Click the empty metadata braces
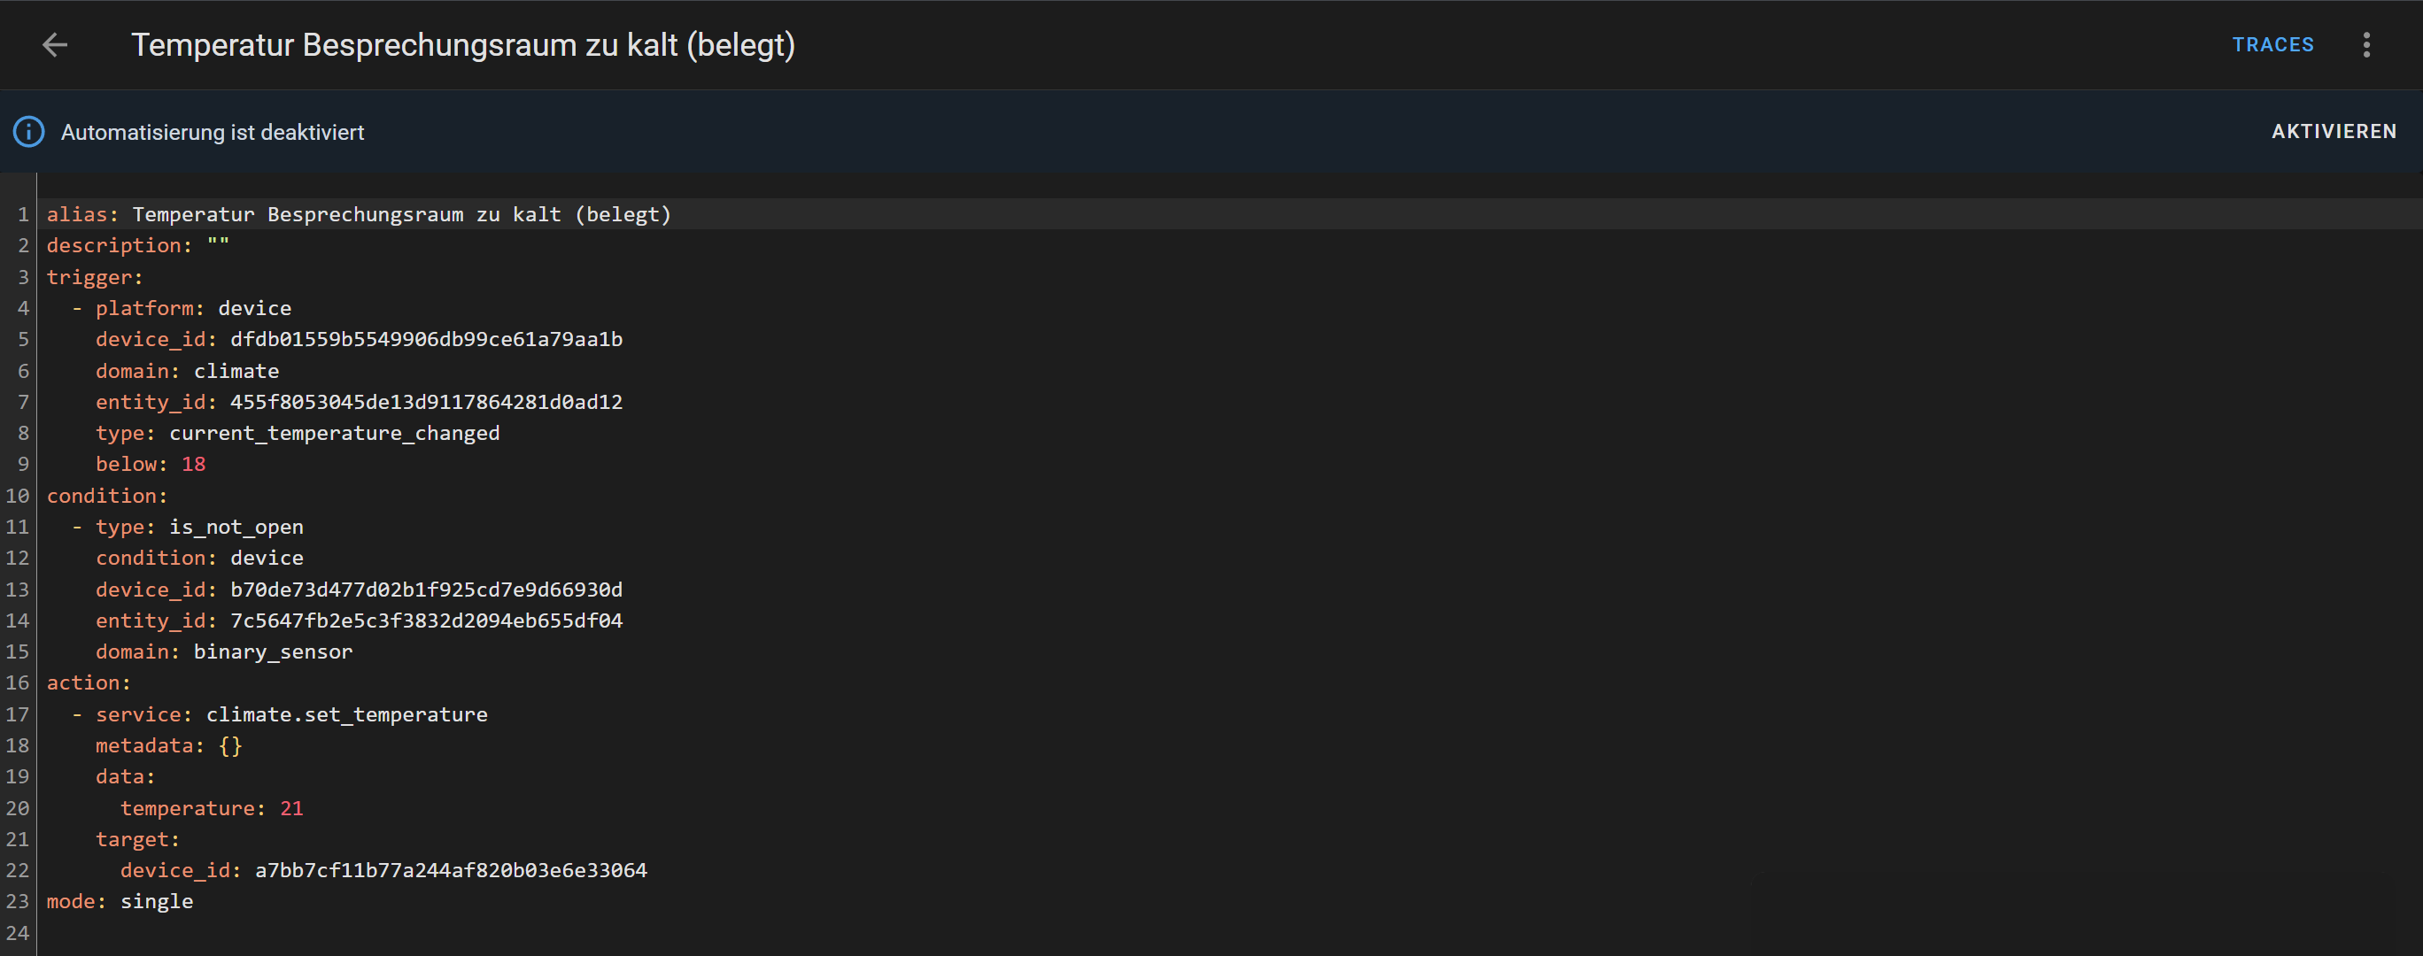 230,746
